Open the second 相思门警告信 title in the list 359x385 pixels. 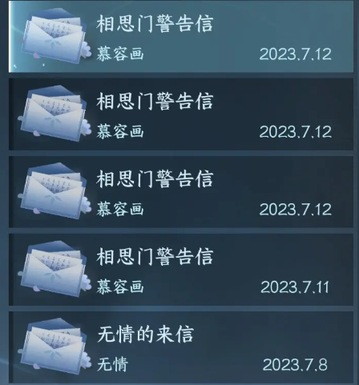(155, 102)
